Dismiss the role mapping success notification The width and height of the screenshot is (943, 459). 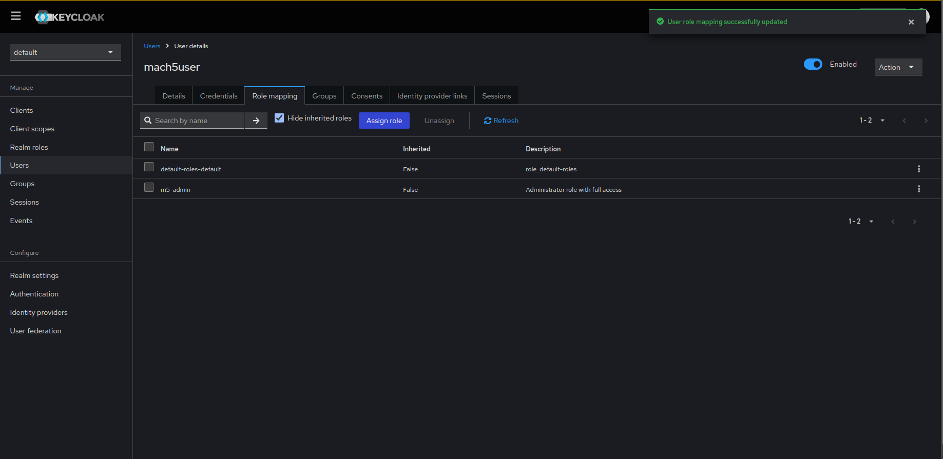pos(911,22)
